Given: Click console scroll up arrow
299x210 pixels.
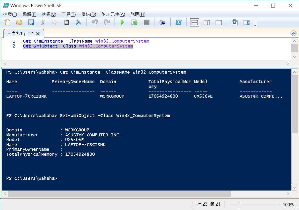Looking at the screenshot, I should 294,72.
